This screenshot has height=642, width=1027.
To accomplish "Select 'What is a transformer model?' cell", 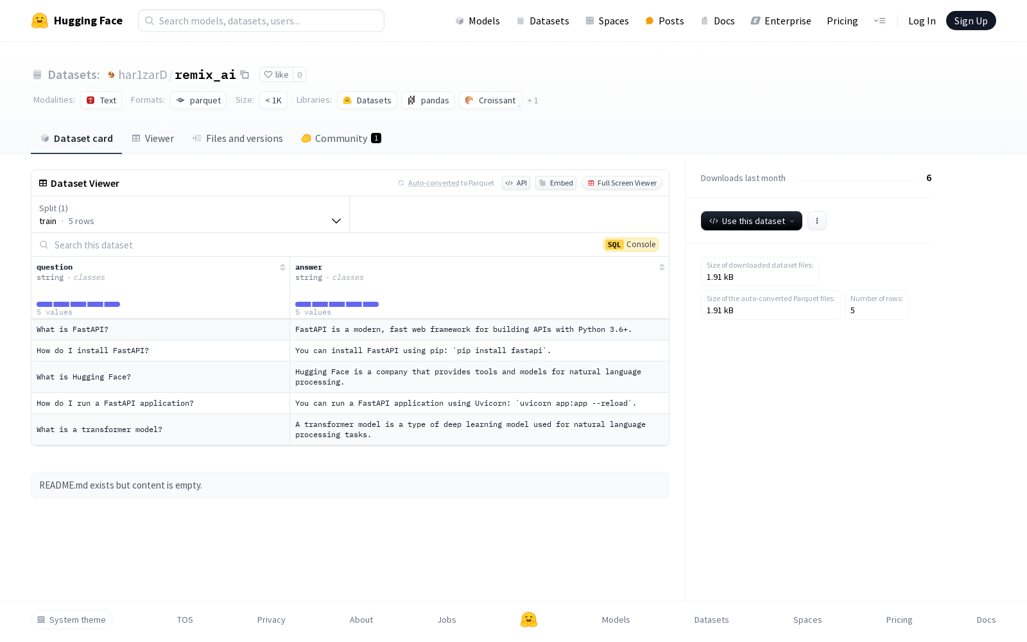I will tap(160, 429).
